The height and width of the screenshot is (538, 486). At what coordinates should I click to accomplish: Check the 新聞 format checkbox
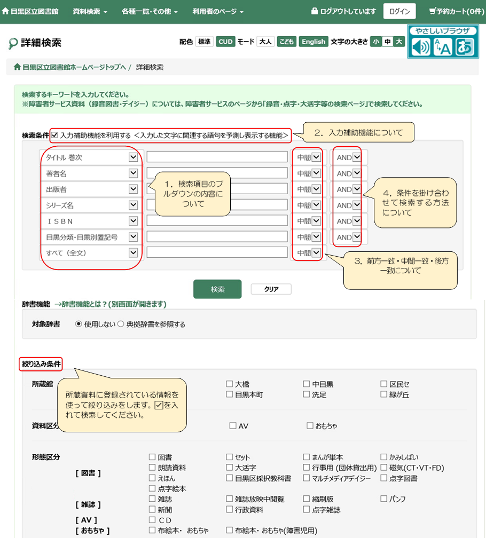pyautogui.click(x=152, y=509)
